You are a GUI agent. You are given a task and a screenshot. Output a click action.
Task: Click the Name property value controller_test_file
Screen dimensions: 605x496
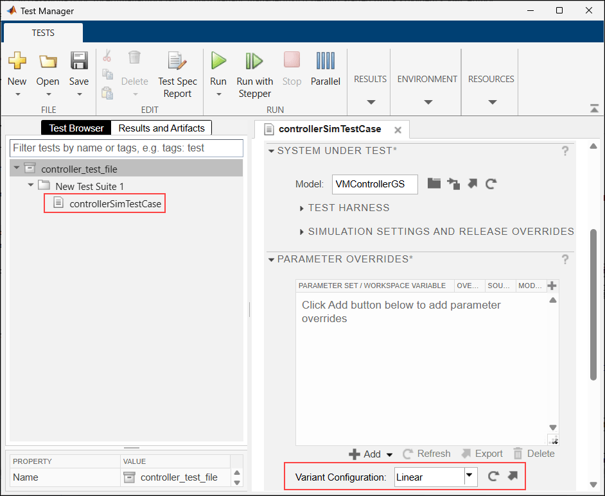[179, 477]
